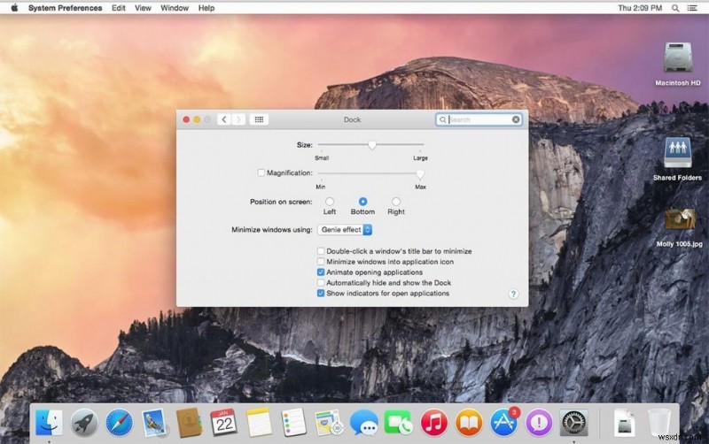Open Contacts book icon in Dock

[x=189, y=423]
